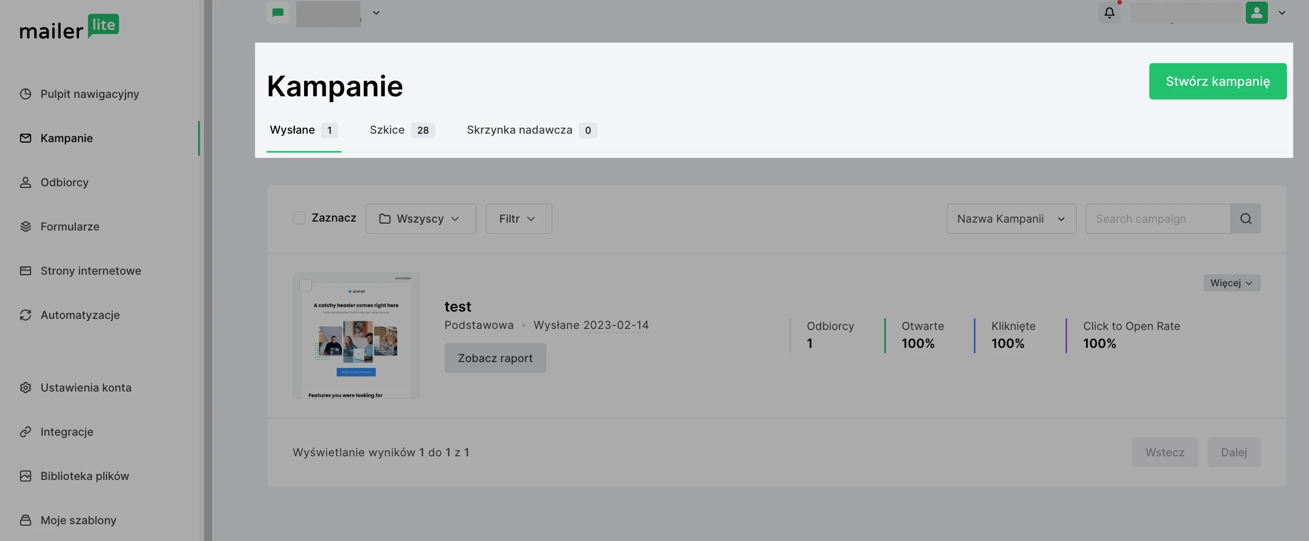
Task: Click the Formularze layers icon in sidebar
Action: (25, 227)
